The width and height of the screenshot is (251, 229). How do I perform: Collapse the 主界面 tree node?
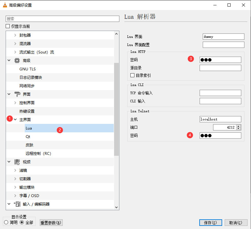coord(15,120)
